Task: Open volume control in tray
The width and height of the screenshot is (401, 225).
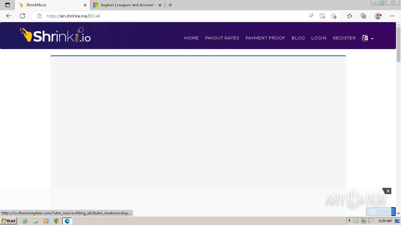Action: (x=356, y=221)
